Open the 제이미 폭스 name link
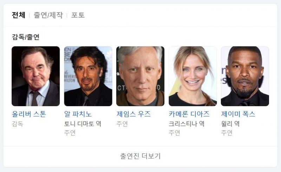 (x=238, y=114)
